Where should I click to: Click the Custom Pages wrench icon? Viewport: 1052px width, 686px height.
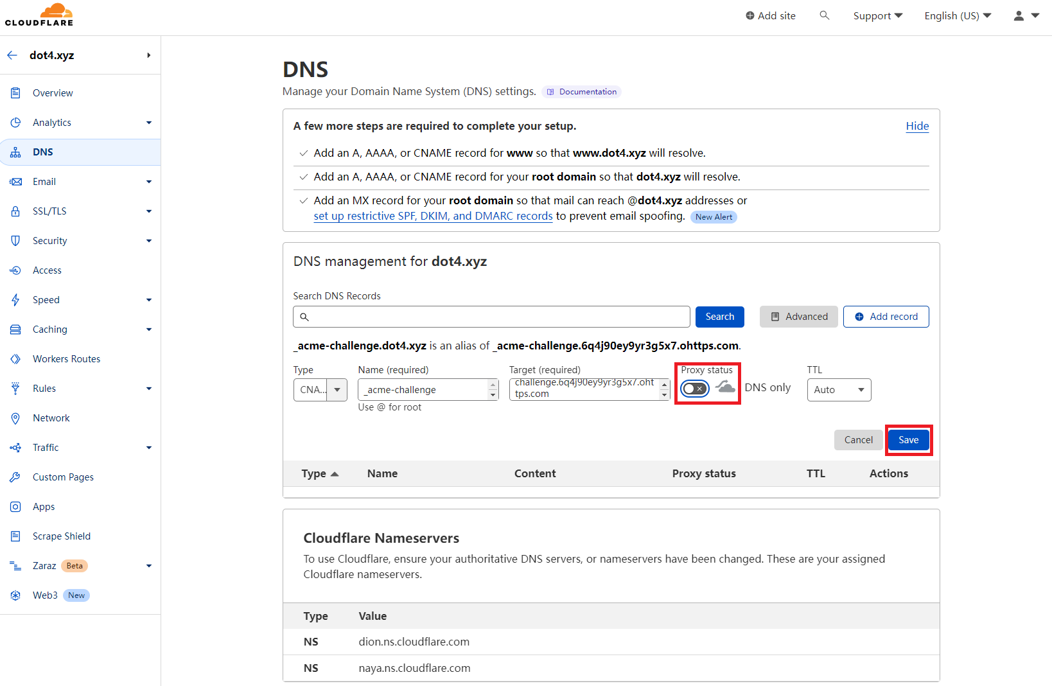tap(15, 477)
